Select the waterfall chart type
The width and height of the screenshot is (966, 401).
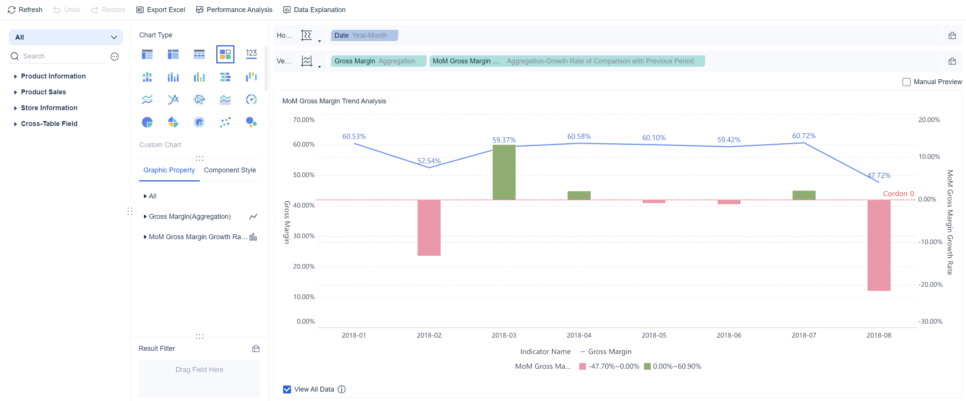point(251,77)
